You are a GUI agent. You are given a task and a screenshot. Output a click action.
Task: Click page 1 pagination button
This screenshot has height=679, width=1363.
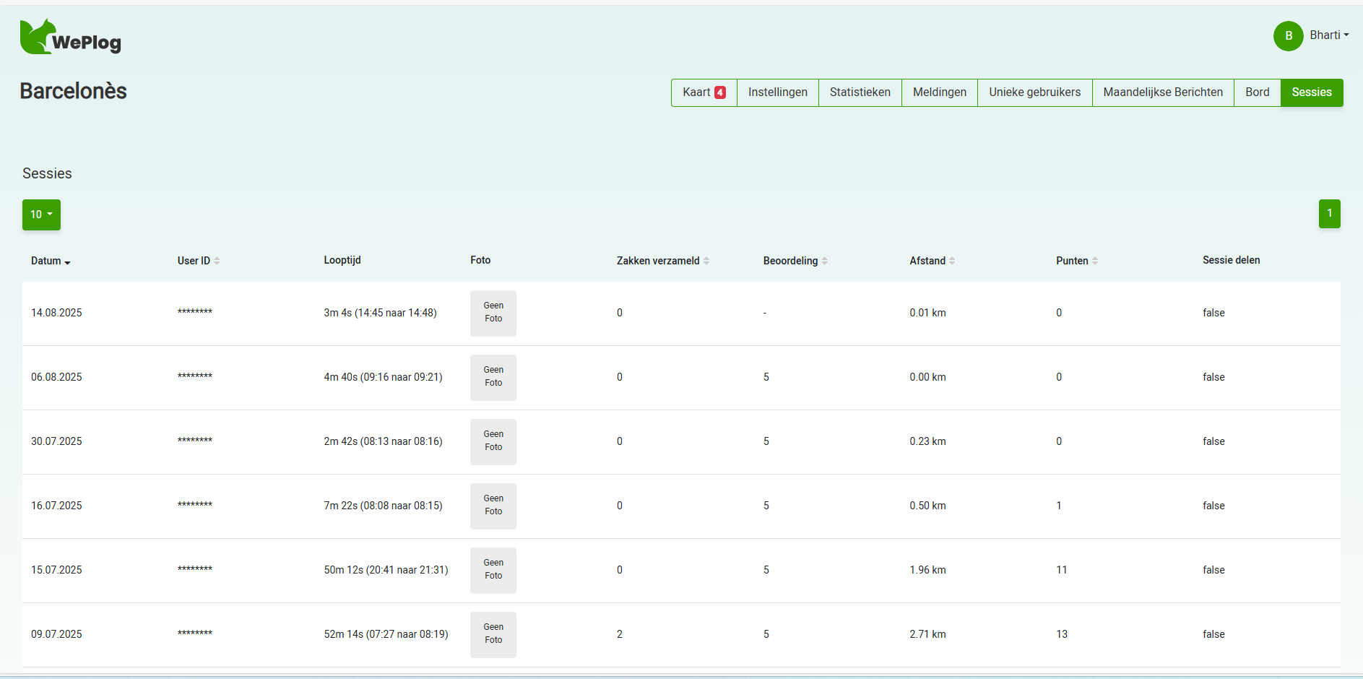[x=1329, y=214]
